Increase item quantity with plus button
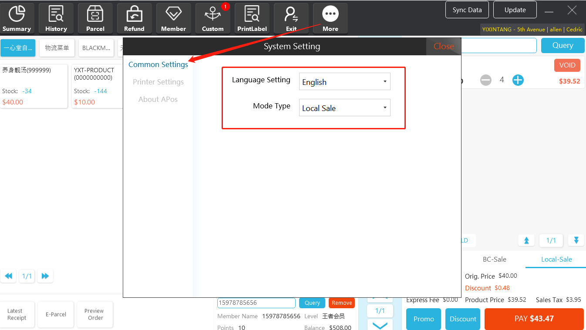The height and width of the screenshot is (330, 586). click(x=518, y=80)
